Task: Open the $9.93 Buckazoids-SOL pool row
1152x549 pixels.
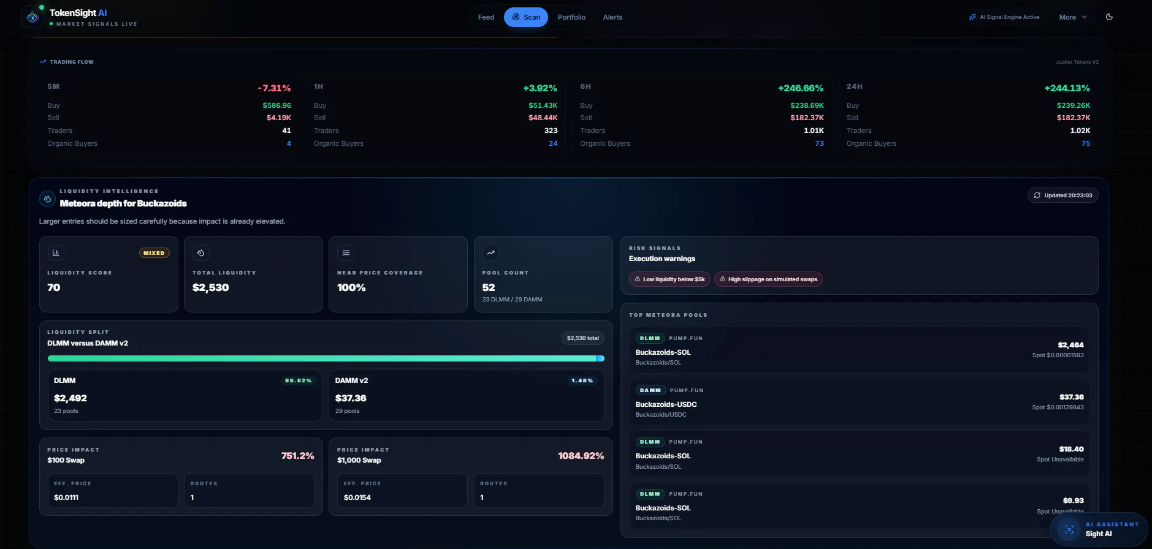Action: click(859, 506)
